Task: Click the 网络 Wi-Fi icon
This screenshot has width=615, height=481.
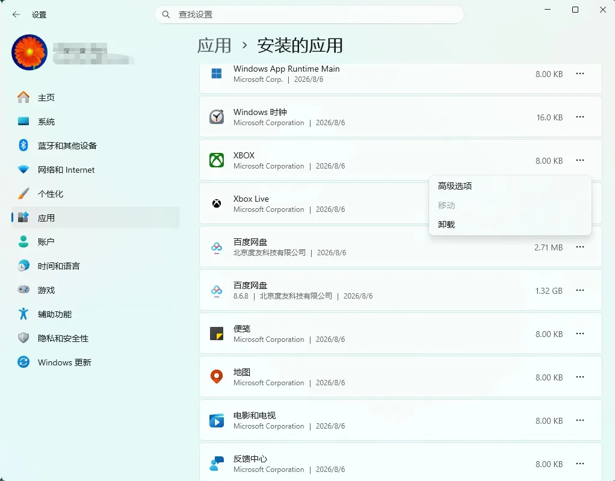Action: 23,170
